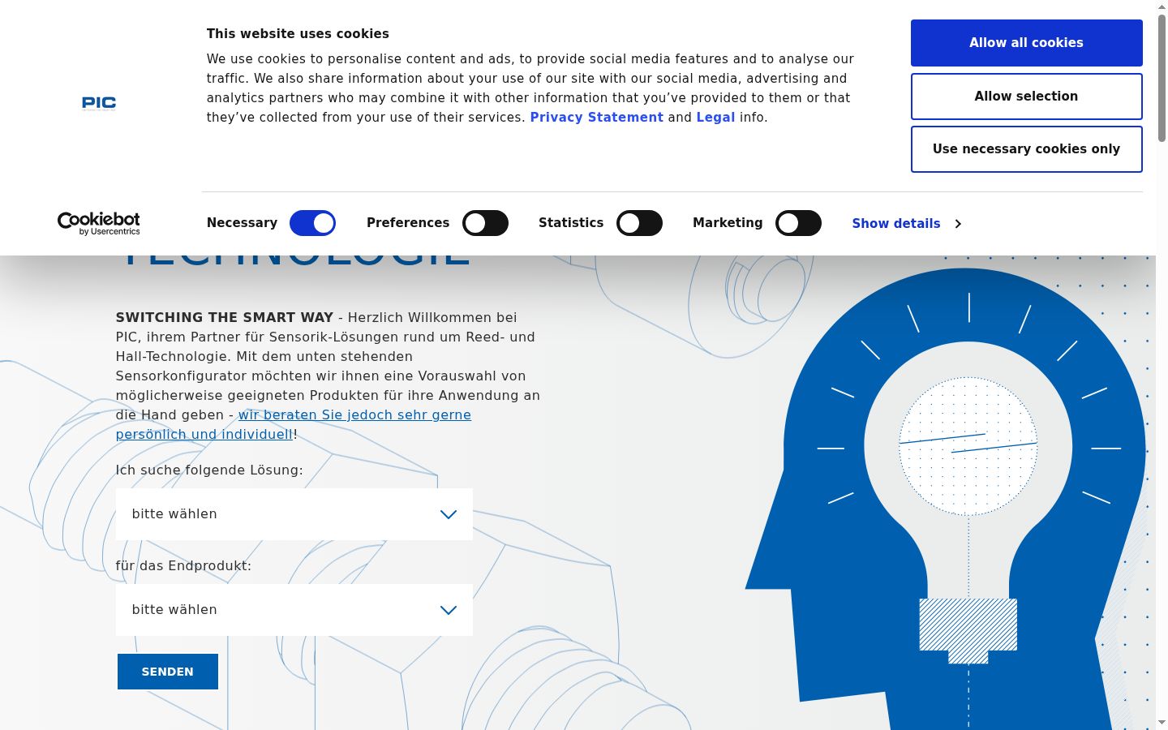
Task: Open the Legal info link
Action: [715, 118]
